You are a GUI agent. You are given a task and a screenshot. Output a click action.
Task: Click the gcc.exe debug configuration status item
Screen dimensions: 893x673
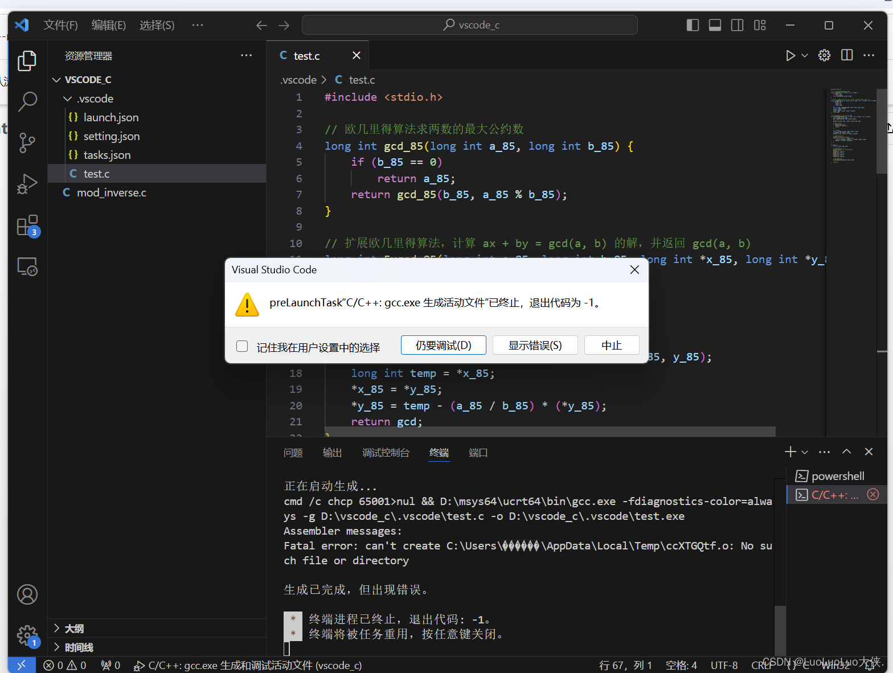point(248,665)
